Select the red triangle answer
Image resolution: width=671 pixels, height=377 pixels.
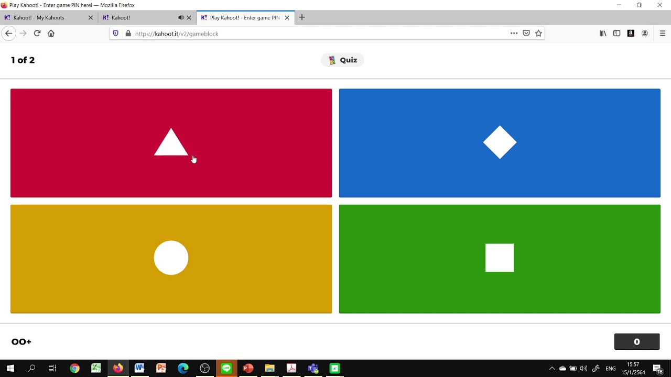pyautogui.click(x=171, y=143)
